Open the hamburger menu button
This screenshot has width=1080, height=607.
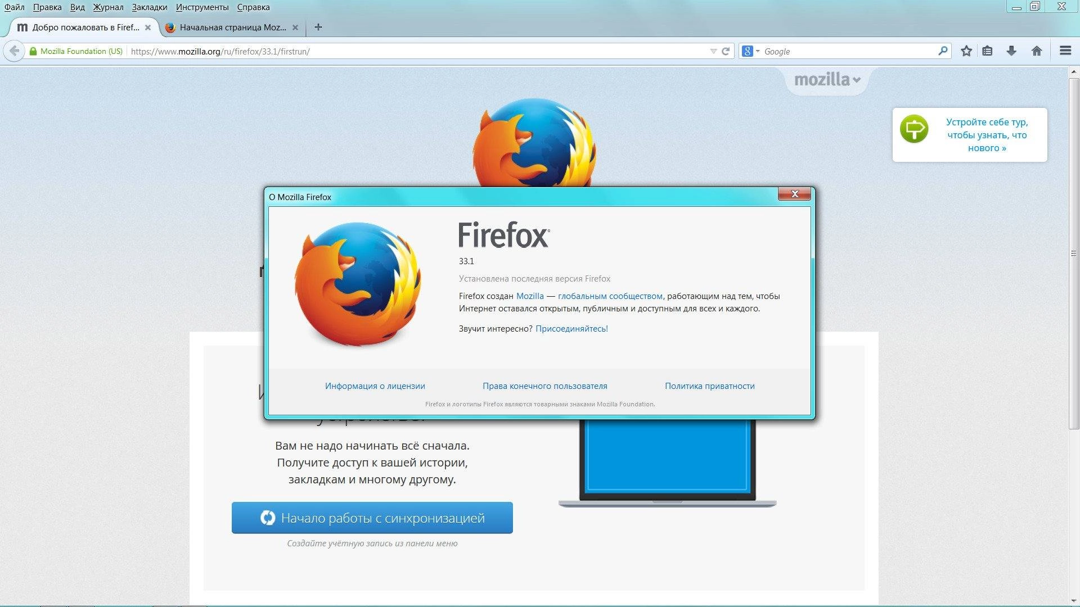[x=1065, y=51]
